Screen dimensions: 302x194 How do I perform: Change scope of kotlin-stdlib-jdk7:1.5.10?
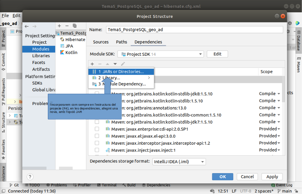(269, 122)
